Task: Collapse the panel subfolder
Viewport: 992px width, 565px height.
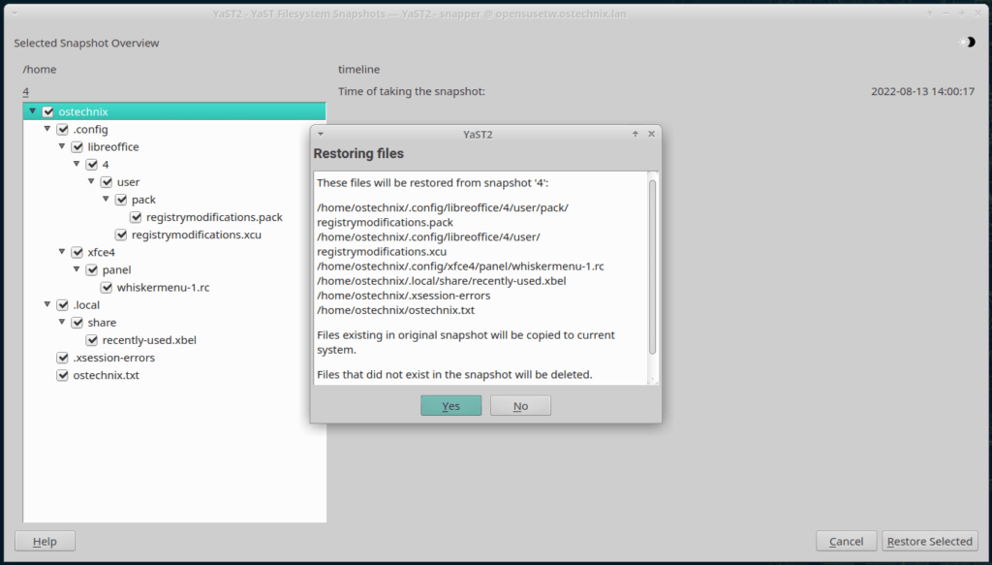Action: point(77,269)
